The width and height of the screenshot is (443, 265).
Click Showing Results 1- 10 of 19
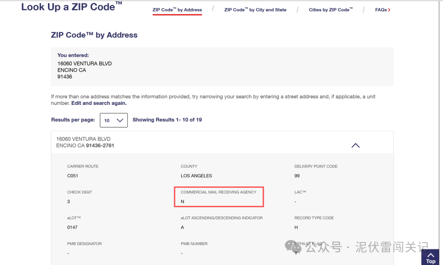(x=167, y=120)
